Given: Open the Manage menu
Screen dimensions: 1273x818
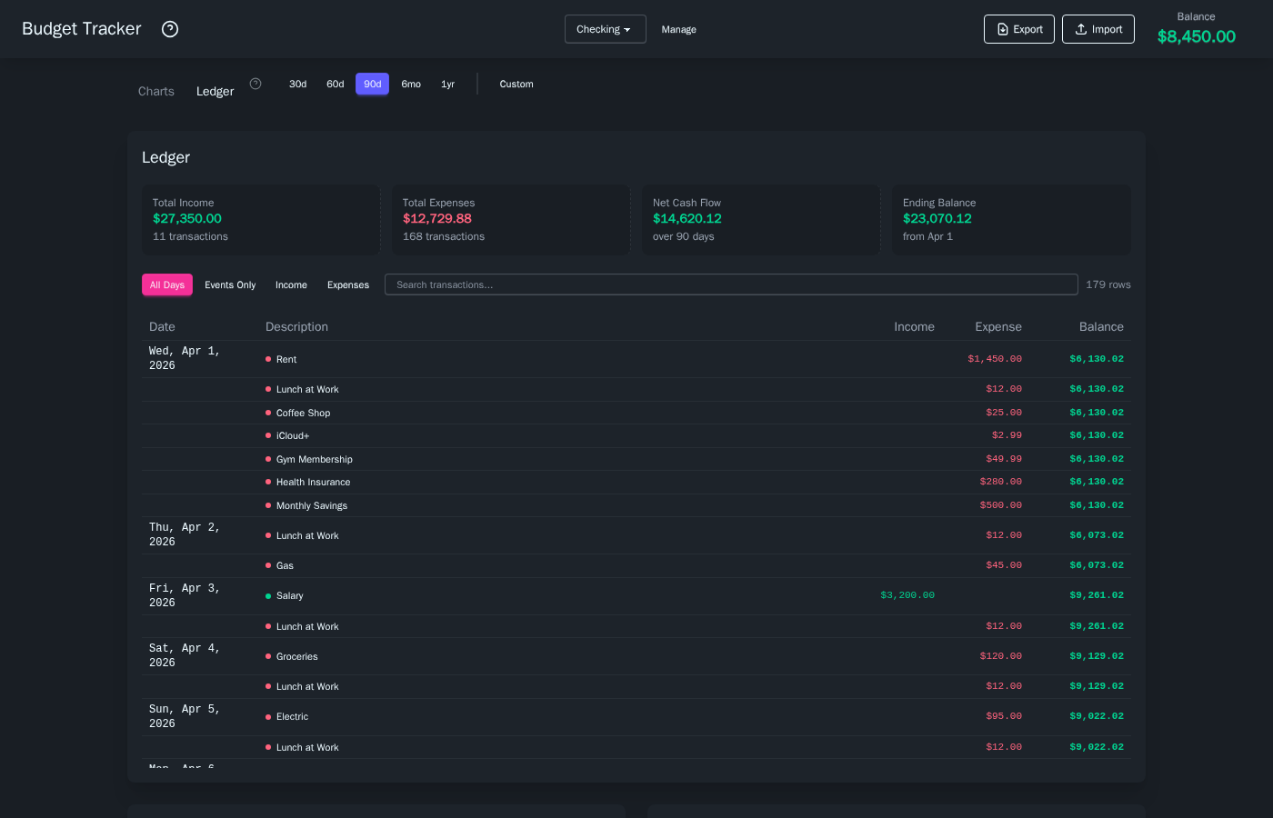Looking at the screenshot, I should [678, 29].
